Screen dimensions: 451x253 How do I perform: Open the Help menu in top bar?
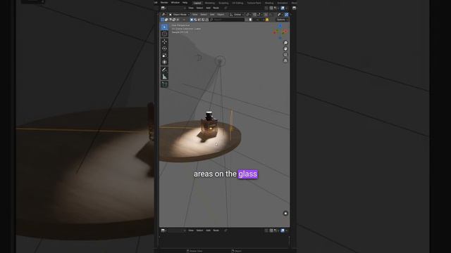click(x=185, y=3)
